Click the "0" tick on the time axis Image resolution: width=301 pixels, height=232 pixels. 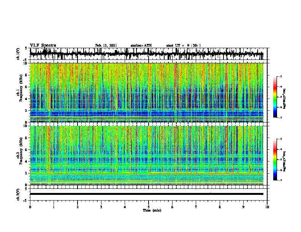pos(30,207)
